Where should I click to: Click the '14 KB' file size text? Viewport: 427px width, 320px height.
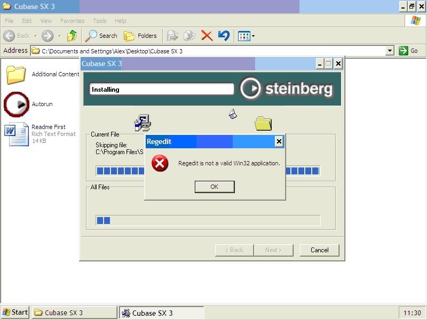click(39, 141)
